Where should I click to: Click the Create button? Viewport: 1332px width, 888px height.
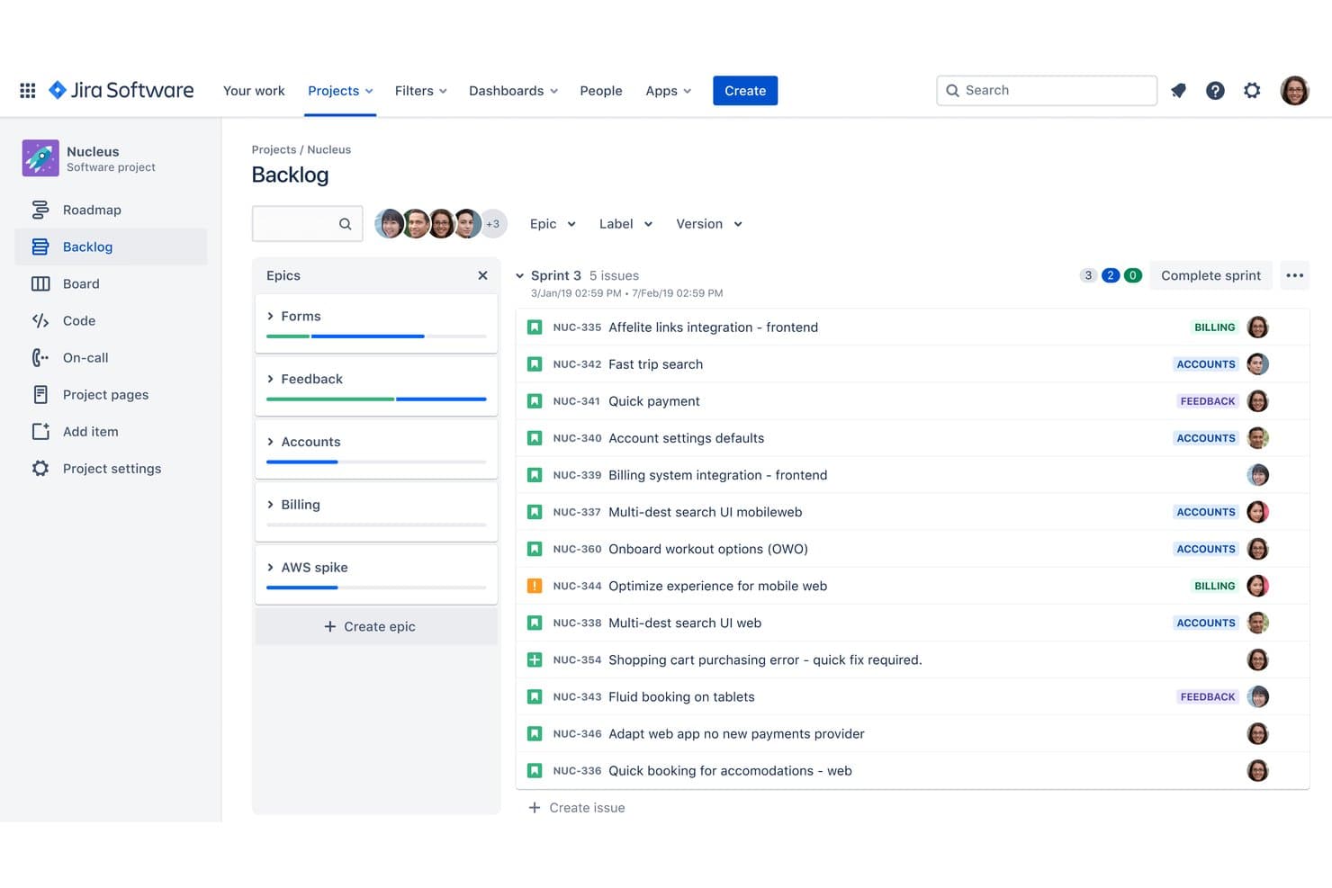tap(745, 90)
